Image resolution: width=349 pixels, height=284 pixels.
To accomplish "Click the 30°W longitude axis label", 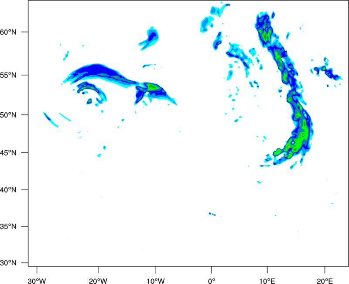I will tap(37, 281).
